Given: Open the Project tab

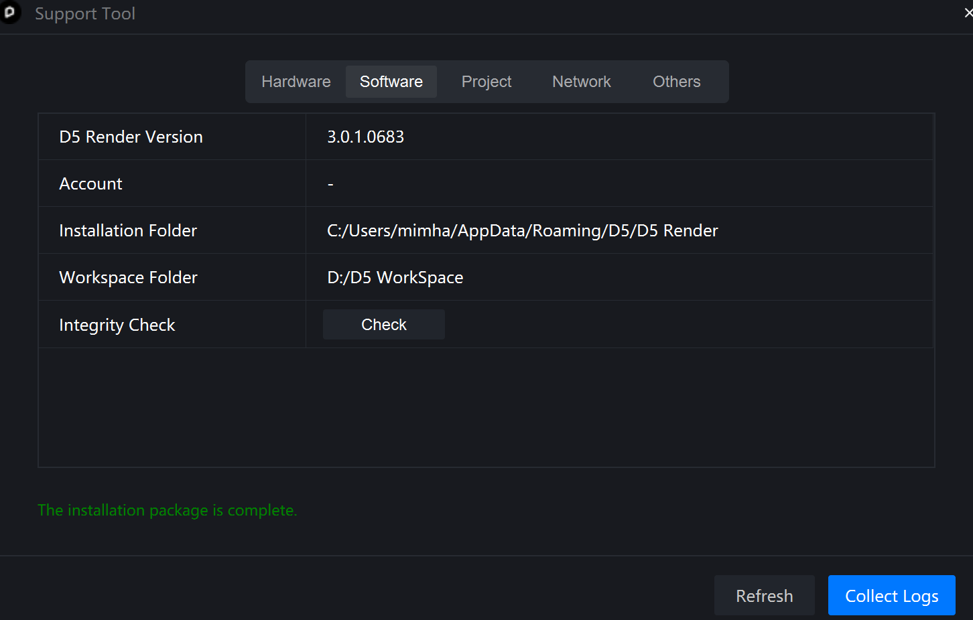Looking at the screenshot, I should pyautogui.click(x=486, y=82).
